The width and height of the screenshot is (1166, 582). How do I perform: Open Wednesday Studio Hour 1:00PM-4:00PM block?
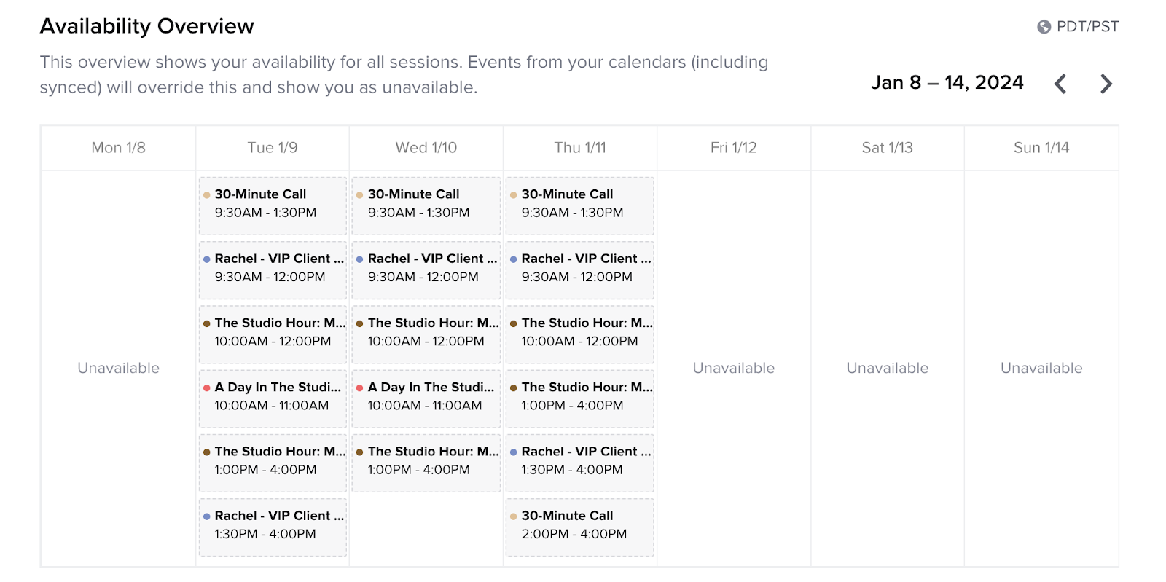(x=426, y=463)
